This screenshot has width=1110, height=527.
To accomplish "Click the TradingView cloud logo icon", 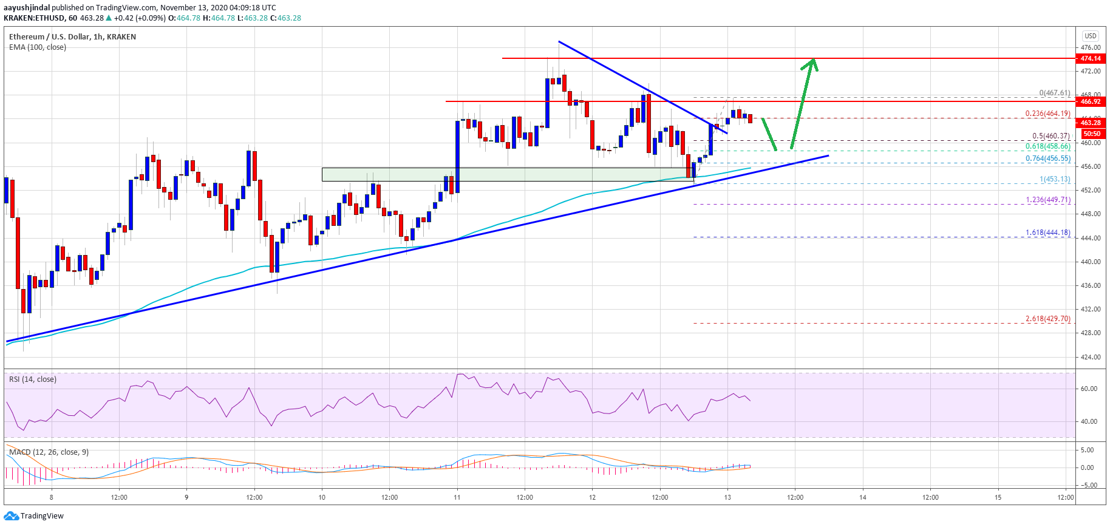I will (x=11, y=516).
